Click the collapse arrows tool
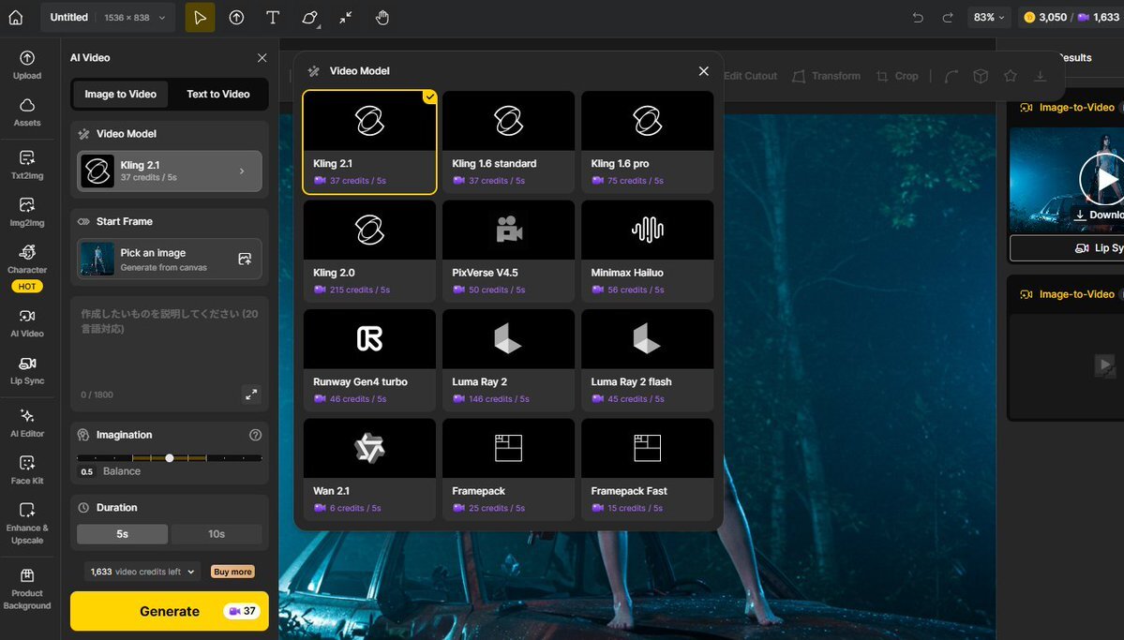The image size is (1124, 640). (346, 17)
